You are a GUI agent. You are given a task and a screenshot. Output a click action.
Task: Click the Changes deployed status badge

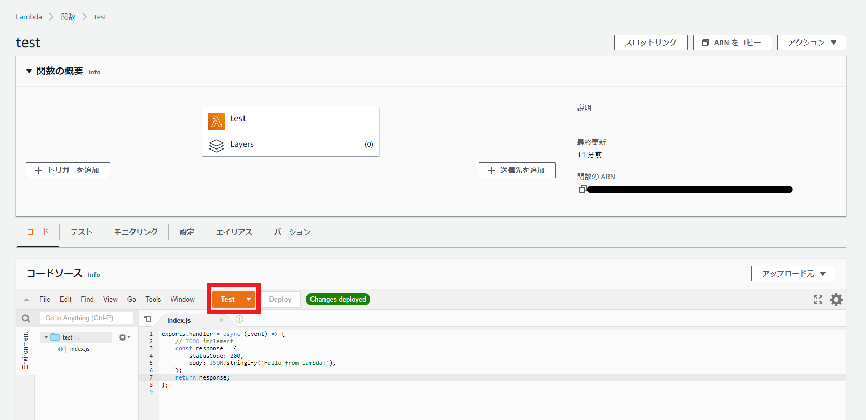338,300
